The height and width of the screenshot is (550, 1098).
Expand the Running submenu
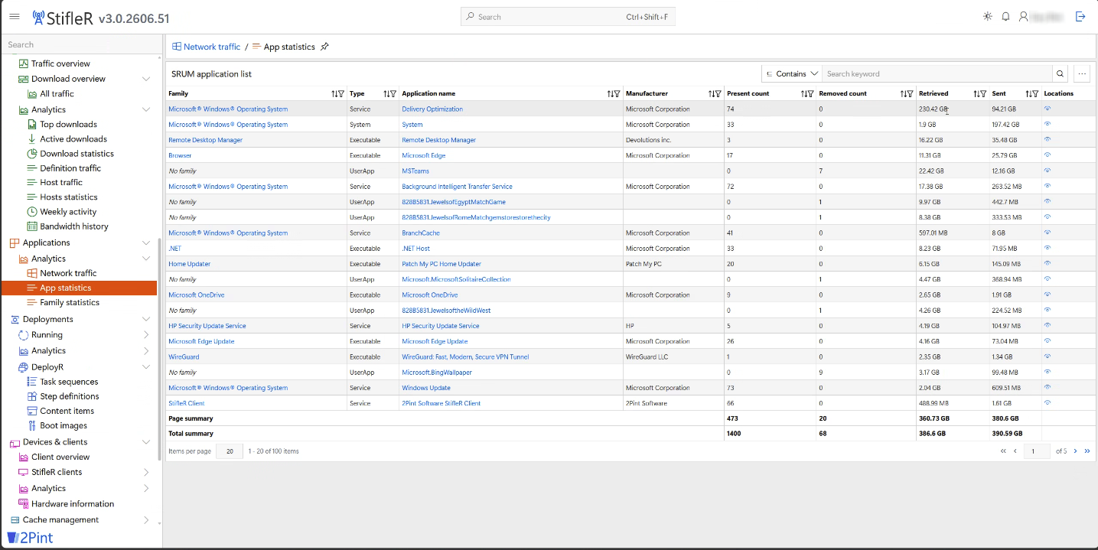pos(146,335)
